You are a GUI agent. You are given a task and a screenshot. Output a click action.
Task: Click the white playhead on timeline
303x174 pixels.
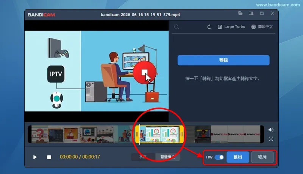tap(140, 134)
